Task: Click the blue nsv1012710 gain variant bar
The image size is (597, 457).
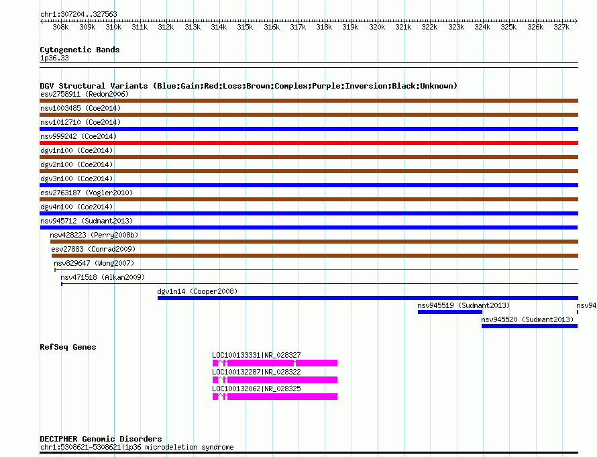Action: pyautogui.click(x=309, y=129)
